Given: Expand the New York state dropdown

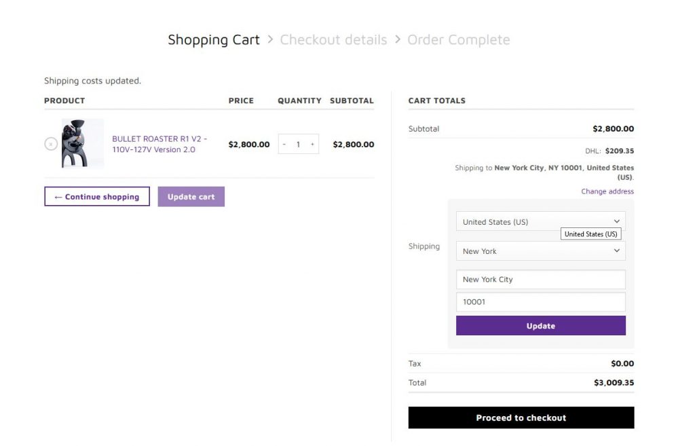Looking at the screenshot, I should click(540, 251).
